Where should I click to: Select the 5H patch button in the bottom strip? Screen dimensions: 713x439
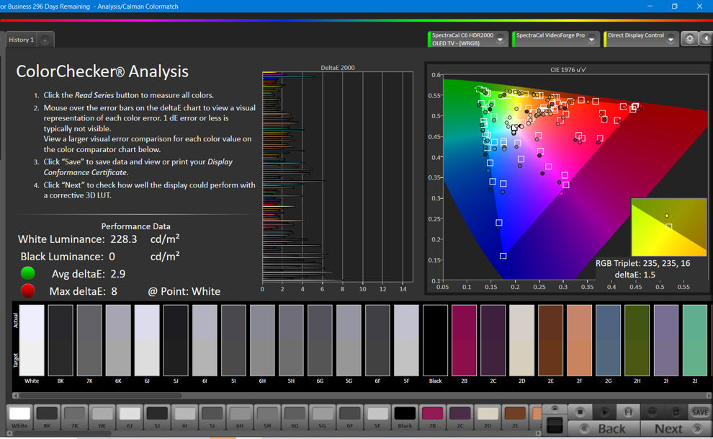pyautogui.click(x=267, y=417)
